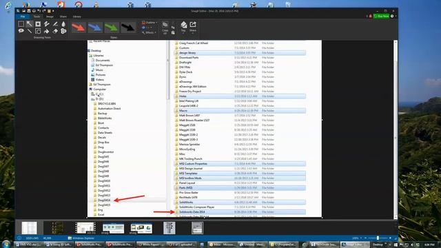Open the second tray thumbnail, dark capture
Screen dimensions: 441x248
(x=57, y=228)
